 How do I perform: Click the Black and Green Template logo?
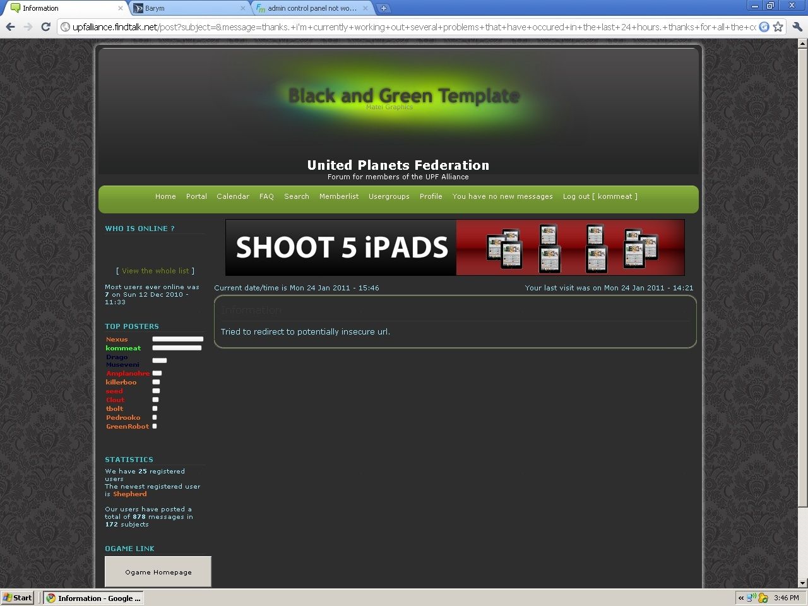pyautogui.click(x=404, y=96)
